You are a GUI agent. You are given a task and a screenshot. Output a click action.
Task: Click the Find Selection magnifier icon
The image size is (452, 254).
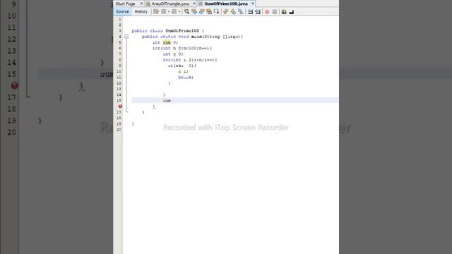pos(186,11)
